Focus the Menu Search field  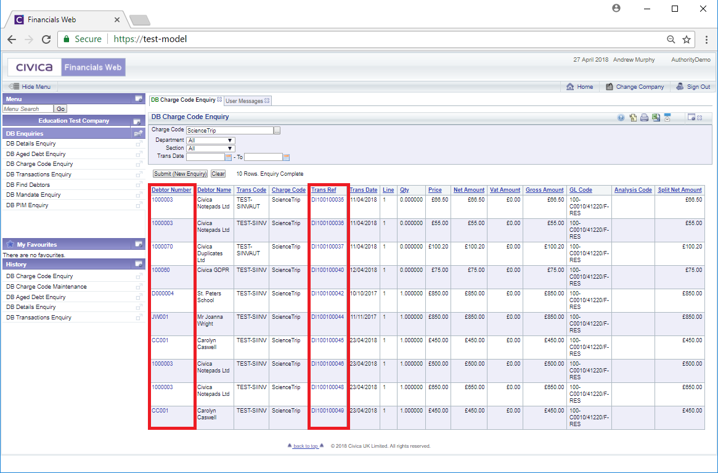click(x=28, y=109)
